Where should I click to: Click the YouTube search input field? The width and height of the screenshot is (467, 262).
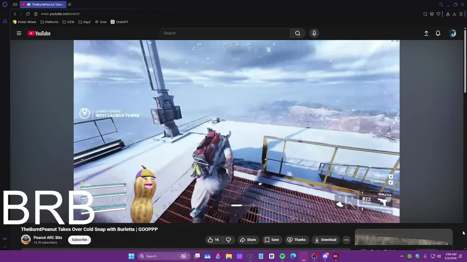(225, 33)
